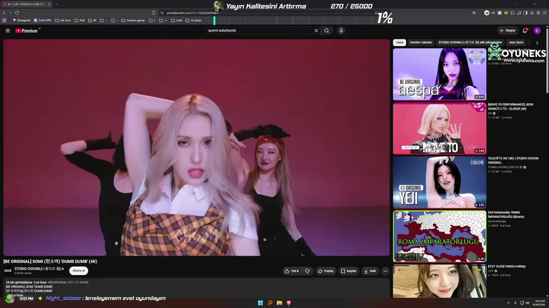The width and height of the screenshot is (549, 308).
Task: Click the İndir download button
Action: (x=370, y=271)
